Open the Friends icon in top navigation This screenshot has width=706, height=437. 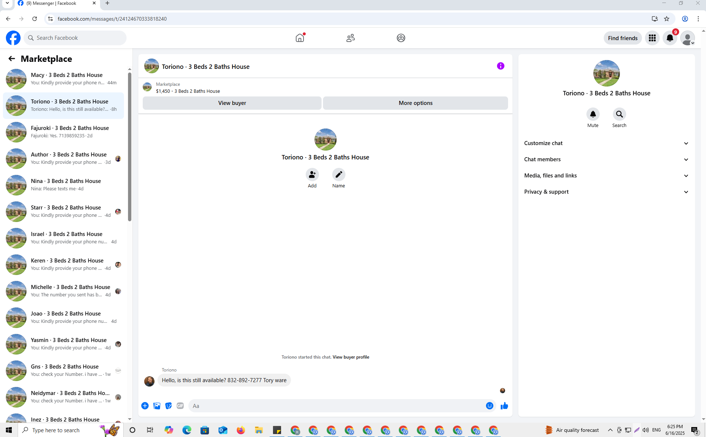(351, 38)
